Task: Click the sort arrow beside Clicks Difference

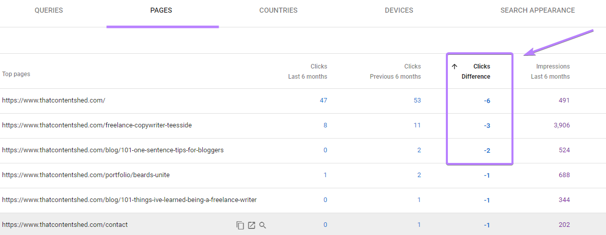Action: [454, 66]
